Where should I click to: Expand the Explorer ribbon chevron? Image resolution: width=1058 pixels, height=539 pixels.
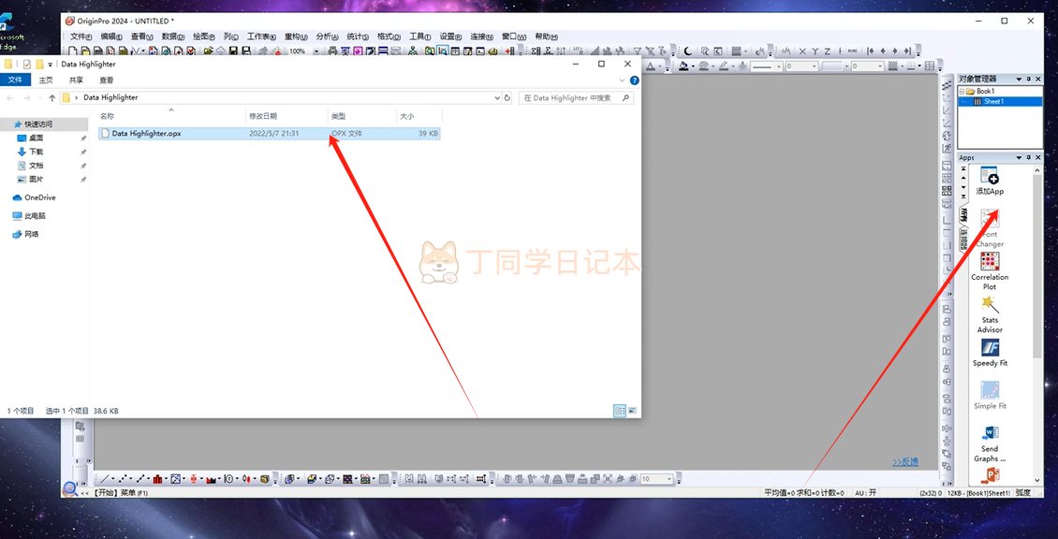[x=622, y=80]
